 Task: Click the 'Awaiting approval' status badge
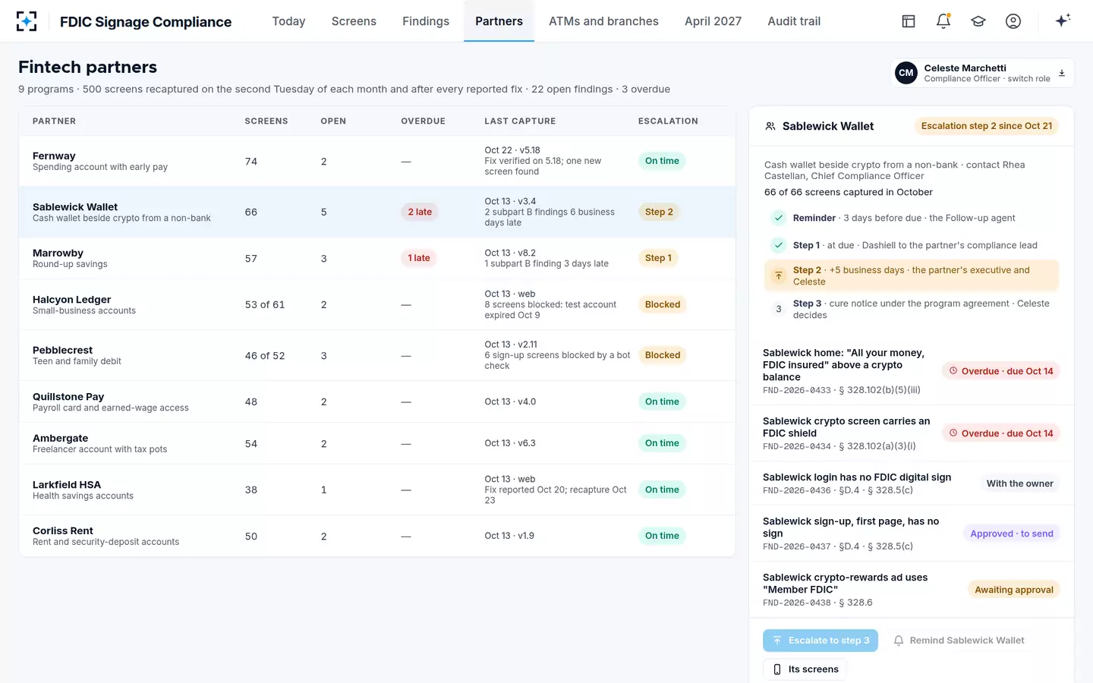tap(1014, 590)
